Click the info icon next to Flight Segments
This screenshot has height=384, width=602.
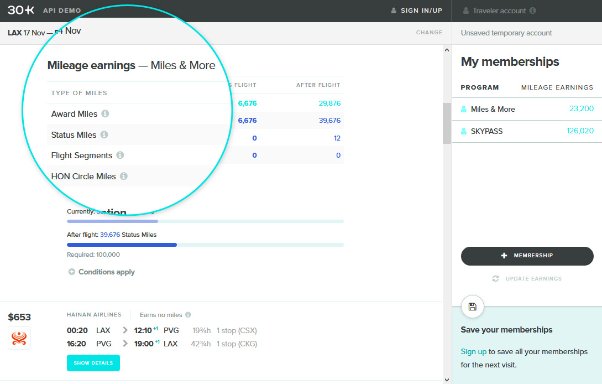click(120, 155)
